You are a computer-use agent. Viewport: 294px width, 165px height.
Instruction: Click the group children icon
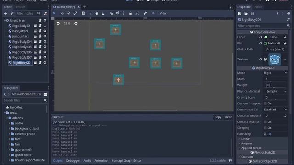click(x=137, y=13)
